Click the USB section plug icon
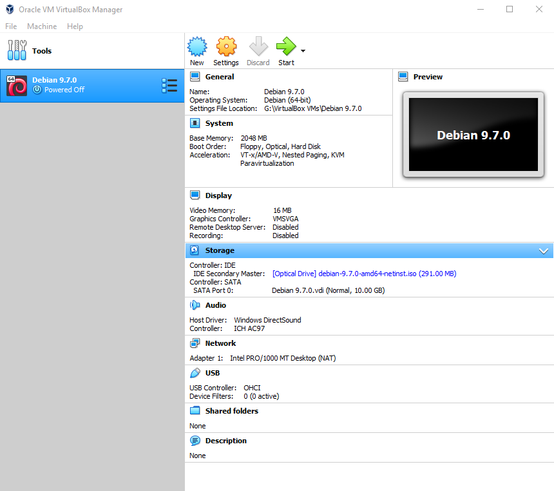This screenshot has width=554, height=491. coord(195,373)
